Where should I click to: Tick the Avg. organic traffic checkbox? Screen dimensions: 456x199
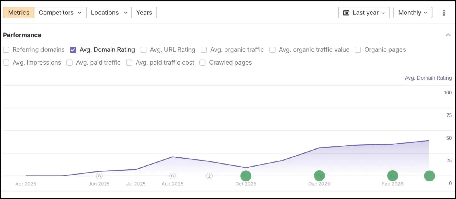pos(204,50)
